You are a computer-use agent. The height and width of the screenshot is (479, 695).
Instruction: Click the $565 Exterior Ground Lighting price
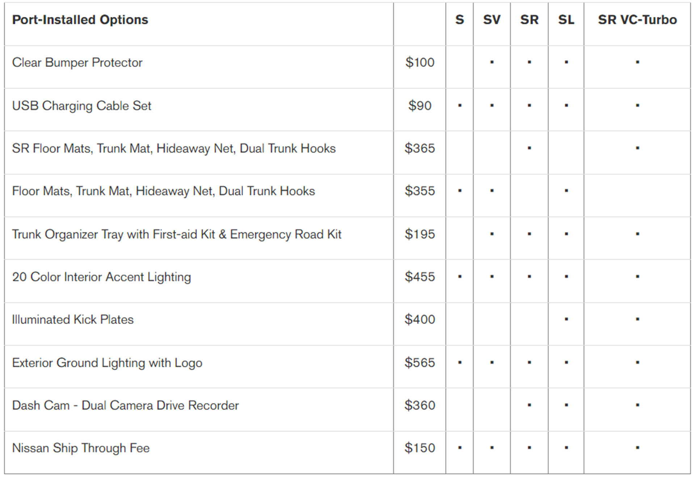coord(420,363)
